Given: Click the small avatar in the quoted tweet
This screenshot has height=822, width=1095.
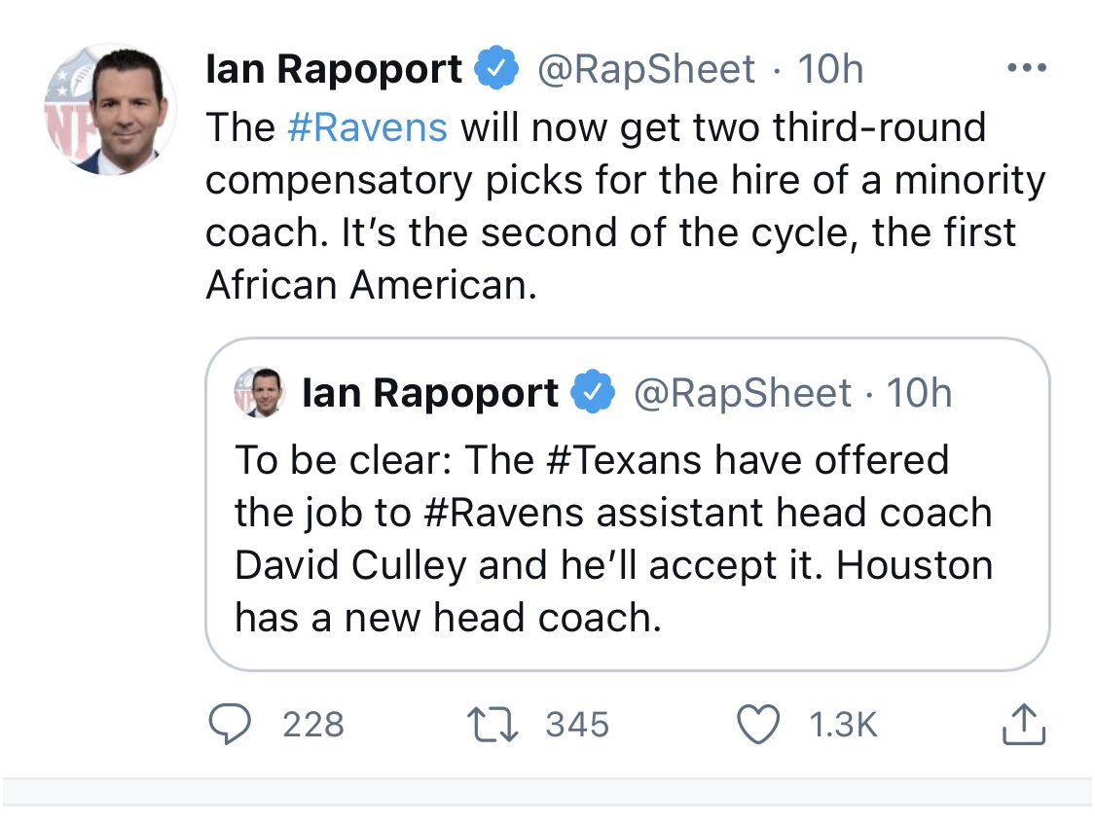Looking at the screenshot, I should 258,393.
